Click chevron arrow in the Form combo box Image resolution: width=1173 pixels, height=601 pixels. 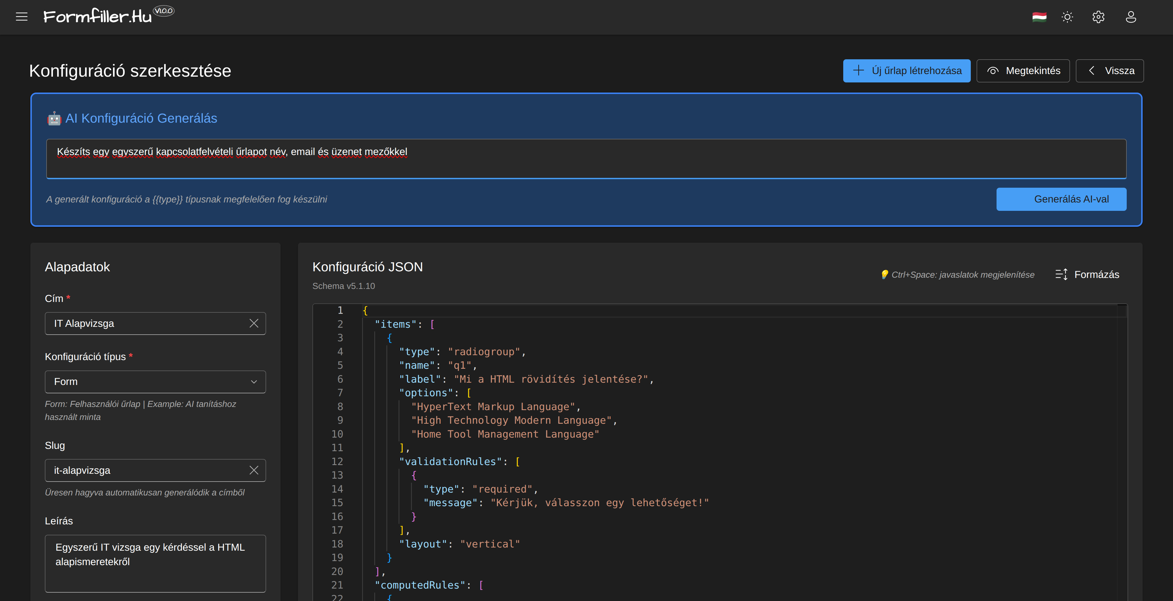point(254,382)
